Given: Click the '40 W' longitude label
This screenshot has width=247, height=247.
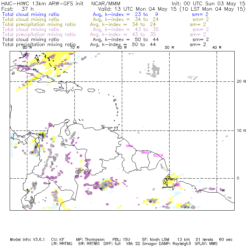Looking at the screenshot, I should click(217, 47).
